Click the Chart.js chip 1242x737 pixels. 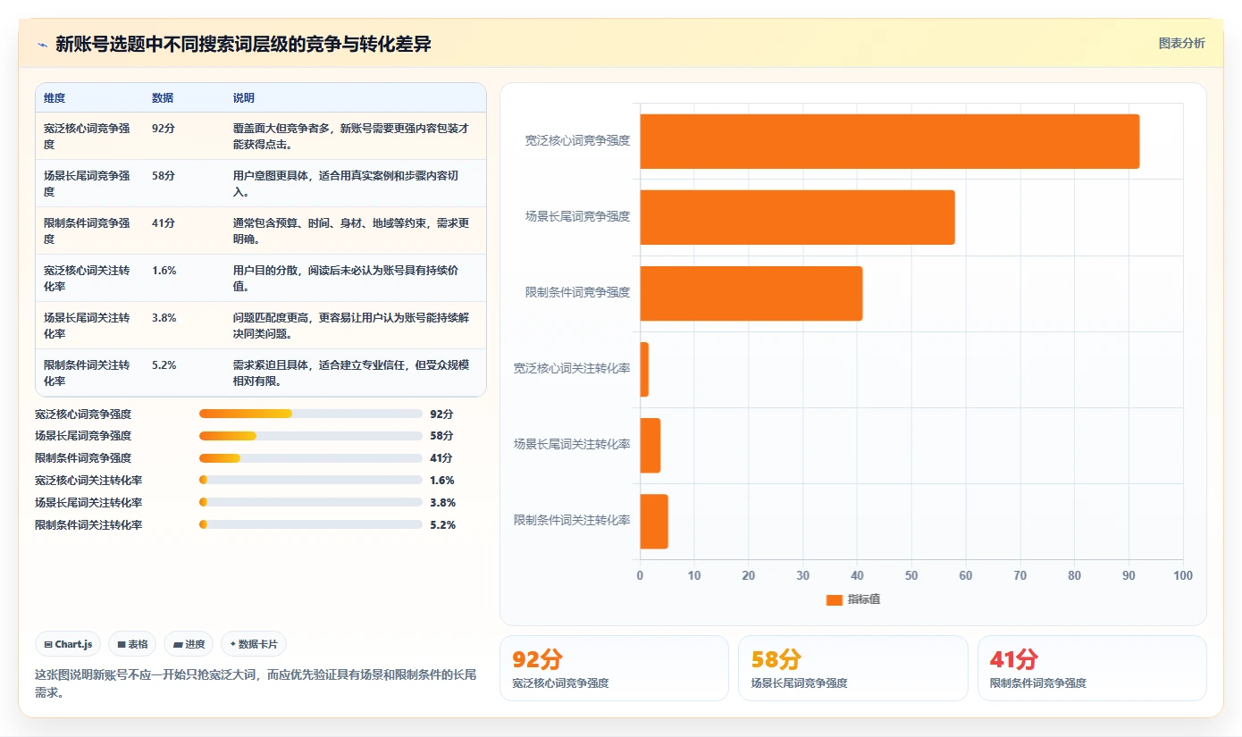click(x=68, y=644)
